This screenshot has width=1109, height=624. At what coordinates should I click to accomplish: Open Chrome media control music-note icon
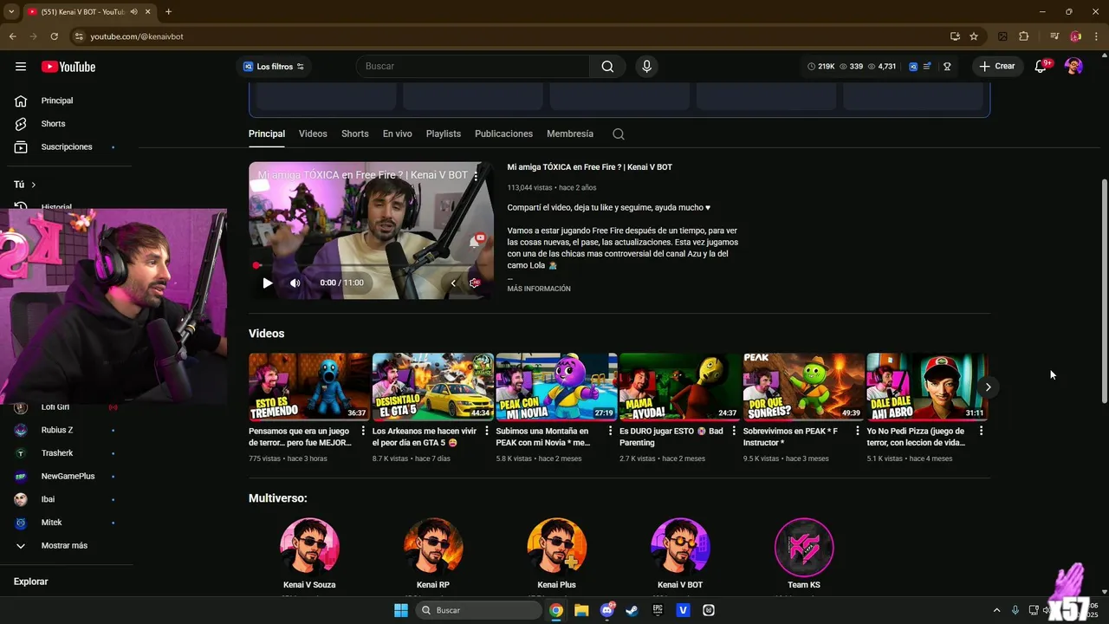(x=1054, y=36)
